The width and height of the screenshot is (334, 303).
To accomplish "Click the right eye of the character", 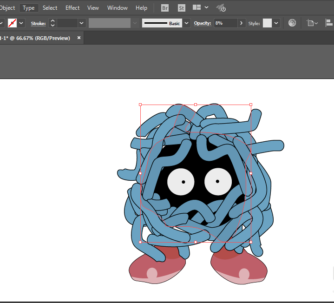I will click(218, 182).
